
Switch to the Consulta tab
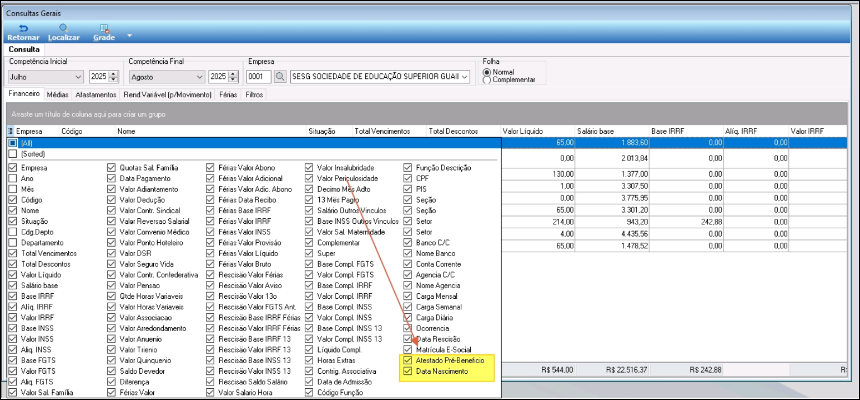pos(24,49)
